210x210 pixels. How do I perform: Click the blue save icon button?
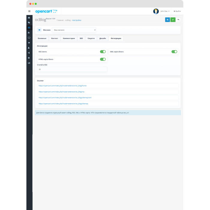tap(167, 20)
